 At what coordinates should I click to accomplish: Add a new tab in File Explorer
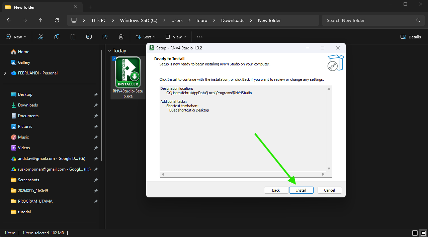pyautogui.click(x=90, y=7)
